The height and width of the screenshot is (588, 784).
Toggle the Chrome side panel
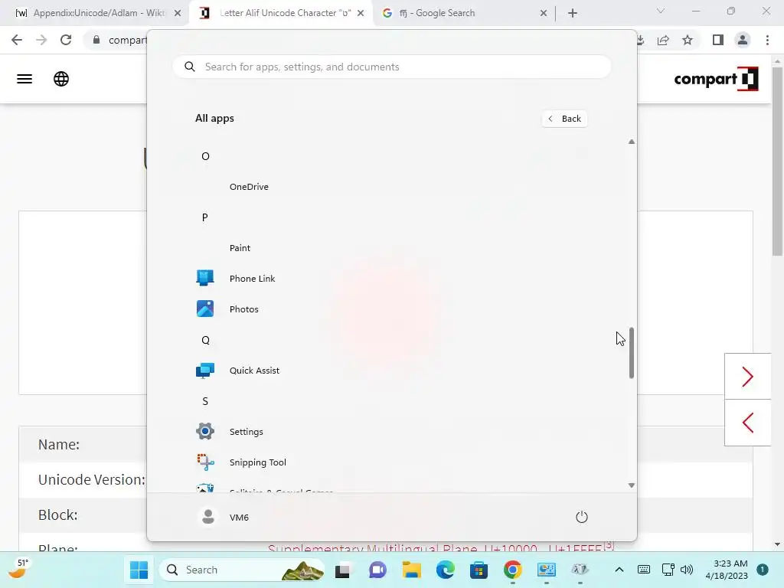coord(718,40)
